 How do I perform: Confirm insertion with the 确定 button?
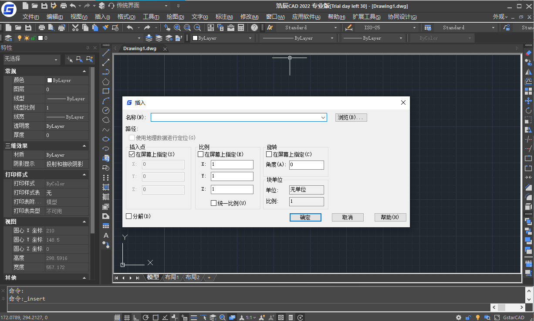pos(305,217)
